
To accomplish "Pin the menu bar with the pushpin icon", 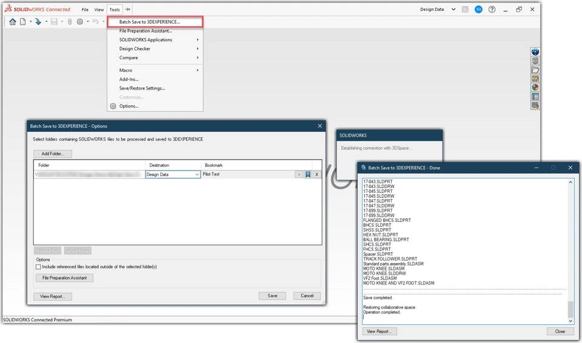I will click(127, 10).
